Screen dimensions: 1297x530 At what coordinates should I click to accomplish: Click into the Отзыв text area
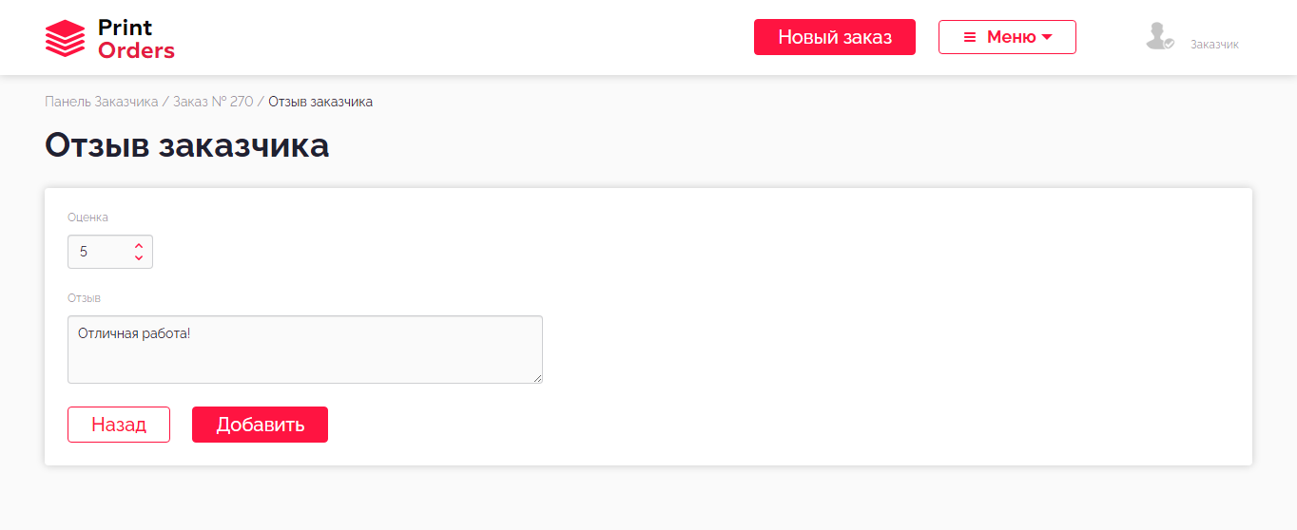pyautogui.click(x=304, y=350)
